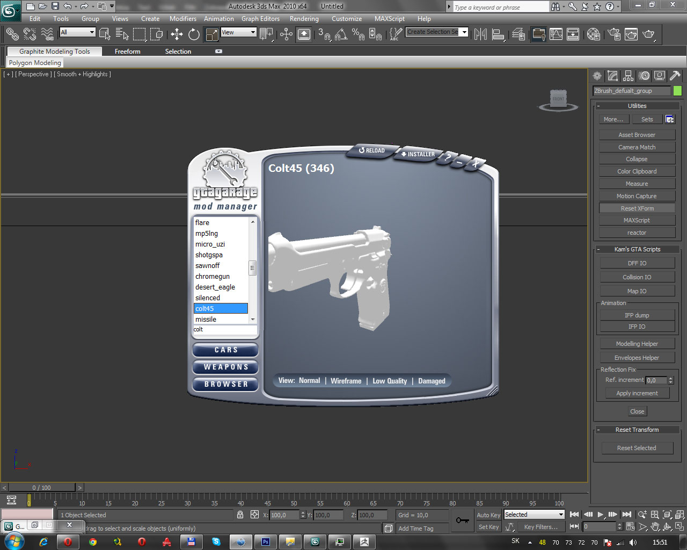Open the selection filter 'All' dropdown

tap(77, 32)
